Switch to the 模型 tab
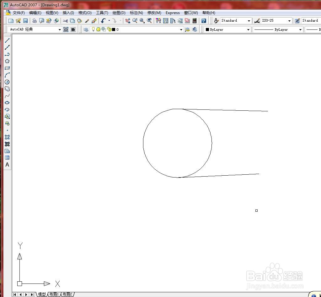The image size is (321, 297). tap(42, 294)
